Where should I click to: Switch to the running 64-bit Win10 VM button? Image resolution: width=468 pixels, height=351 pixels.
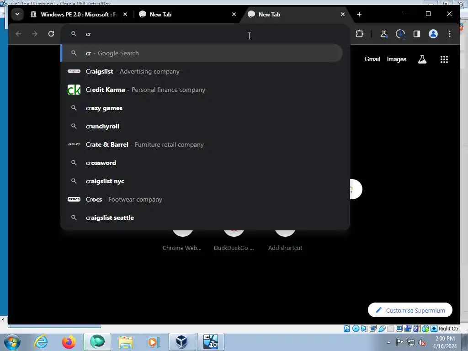tap(210, 342)
